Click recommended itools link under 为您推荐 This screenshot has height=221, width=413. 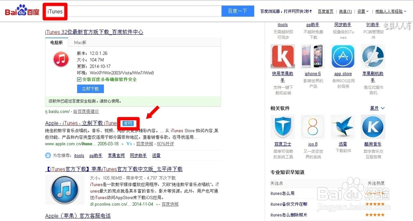point(79,156)
